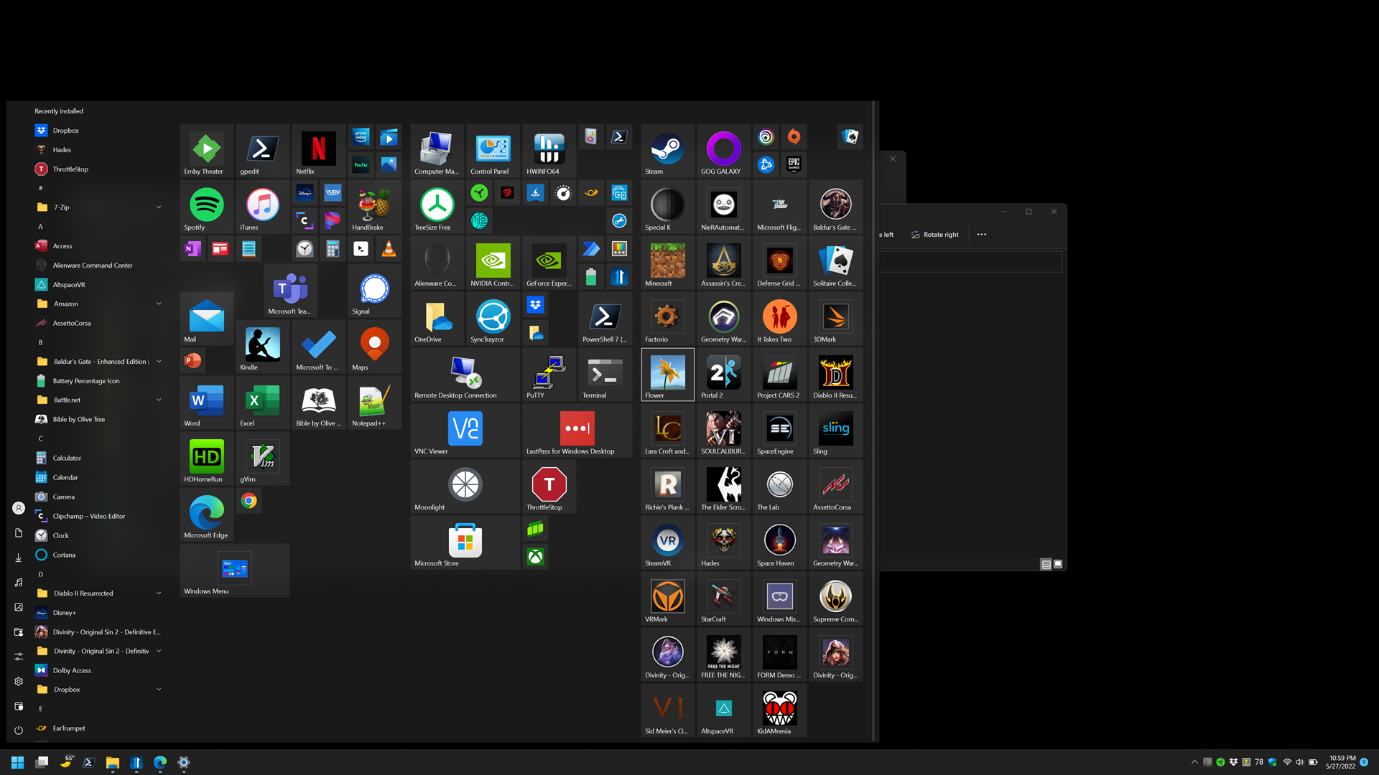
Task: Launch the gVim tile
Action: point(263,458)
